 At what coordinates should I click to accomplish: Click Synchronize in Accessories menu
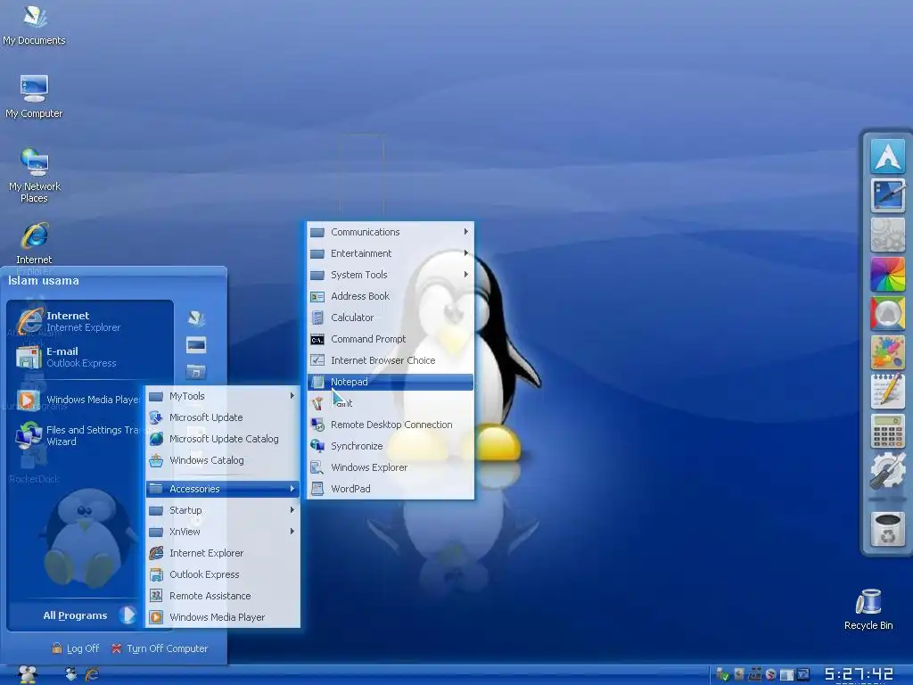click(391, 446)
